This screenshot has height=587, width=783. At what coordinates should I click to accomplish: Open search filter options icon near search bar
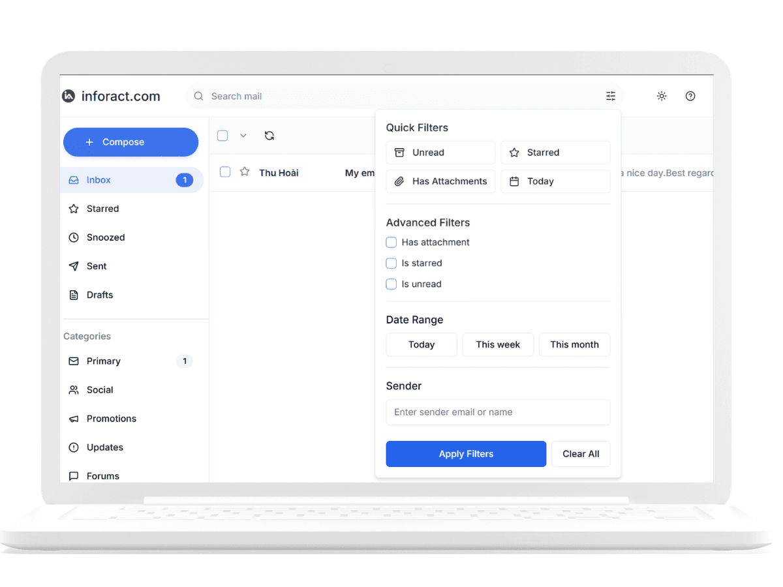coord(610,96)
